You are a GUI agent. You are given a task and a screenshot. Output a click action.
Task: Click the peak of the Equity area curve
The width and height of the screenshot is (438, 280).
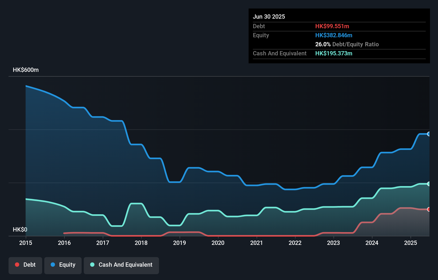point(26,86)
